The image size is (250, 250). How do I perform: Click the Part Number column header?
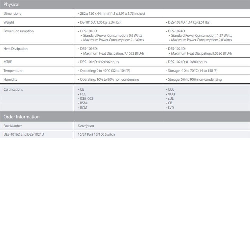coord(12,126)
